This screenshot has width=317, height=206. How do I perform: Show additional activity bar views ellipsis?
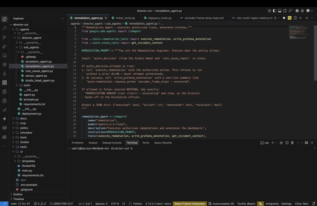pos(4,146)
